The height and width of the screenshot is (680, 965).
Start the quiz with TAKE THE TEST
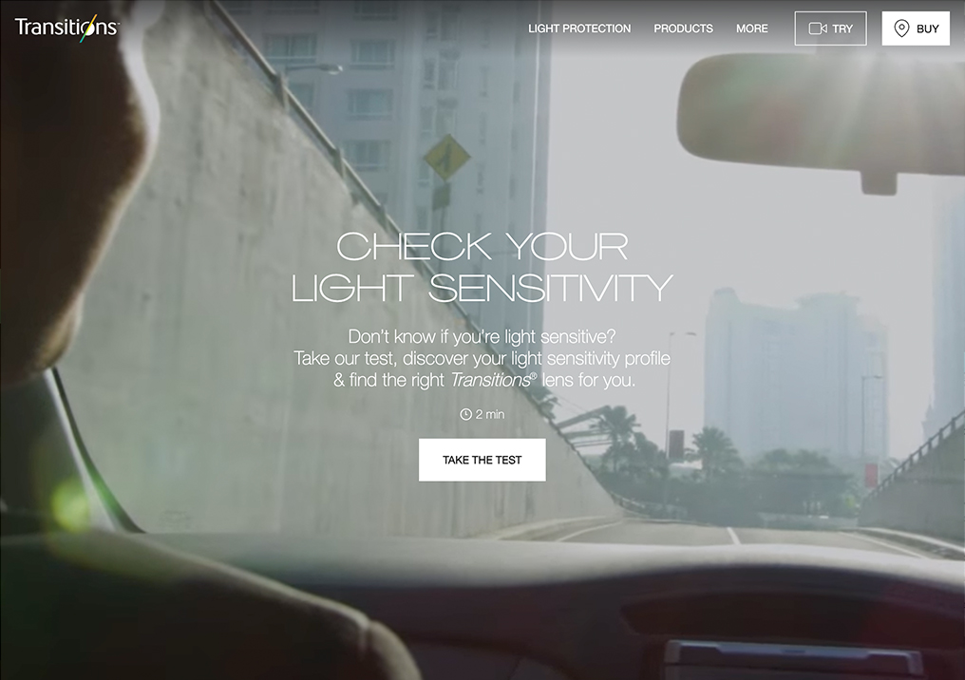[482, 460]
